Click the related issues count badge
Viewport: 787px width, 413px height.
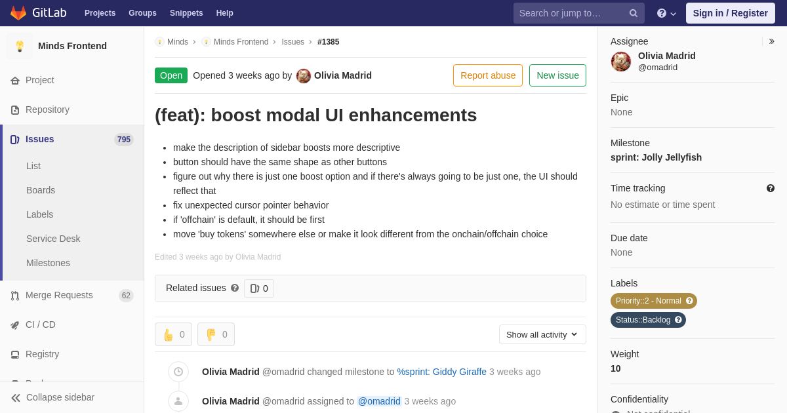point(259,288)
